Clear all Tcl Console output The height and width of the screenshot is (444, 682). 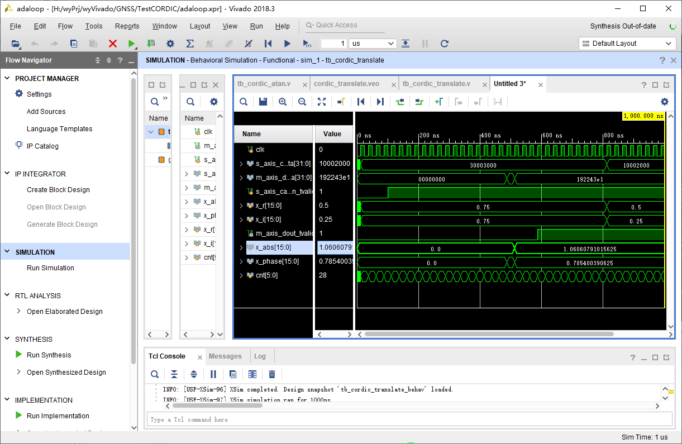click(x=272, y=374)
